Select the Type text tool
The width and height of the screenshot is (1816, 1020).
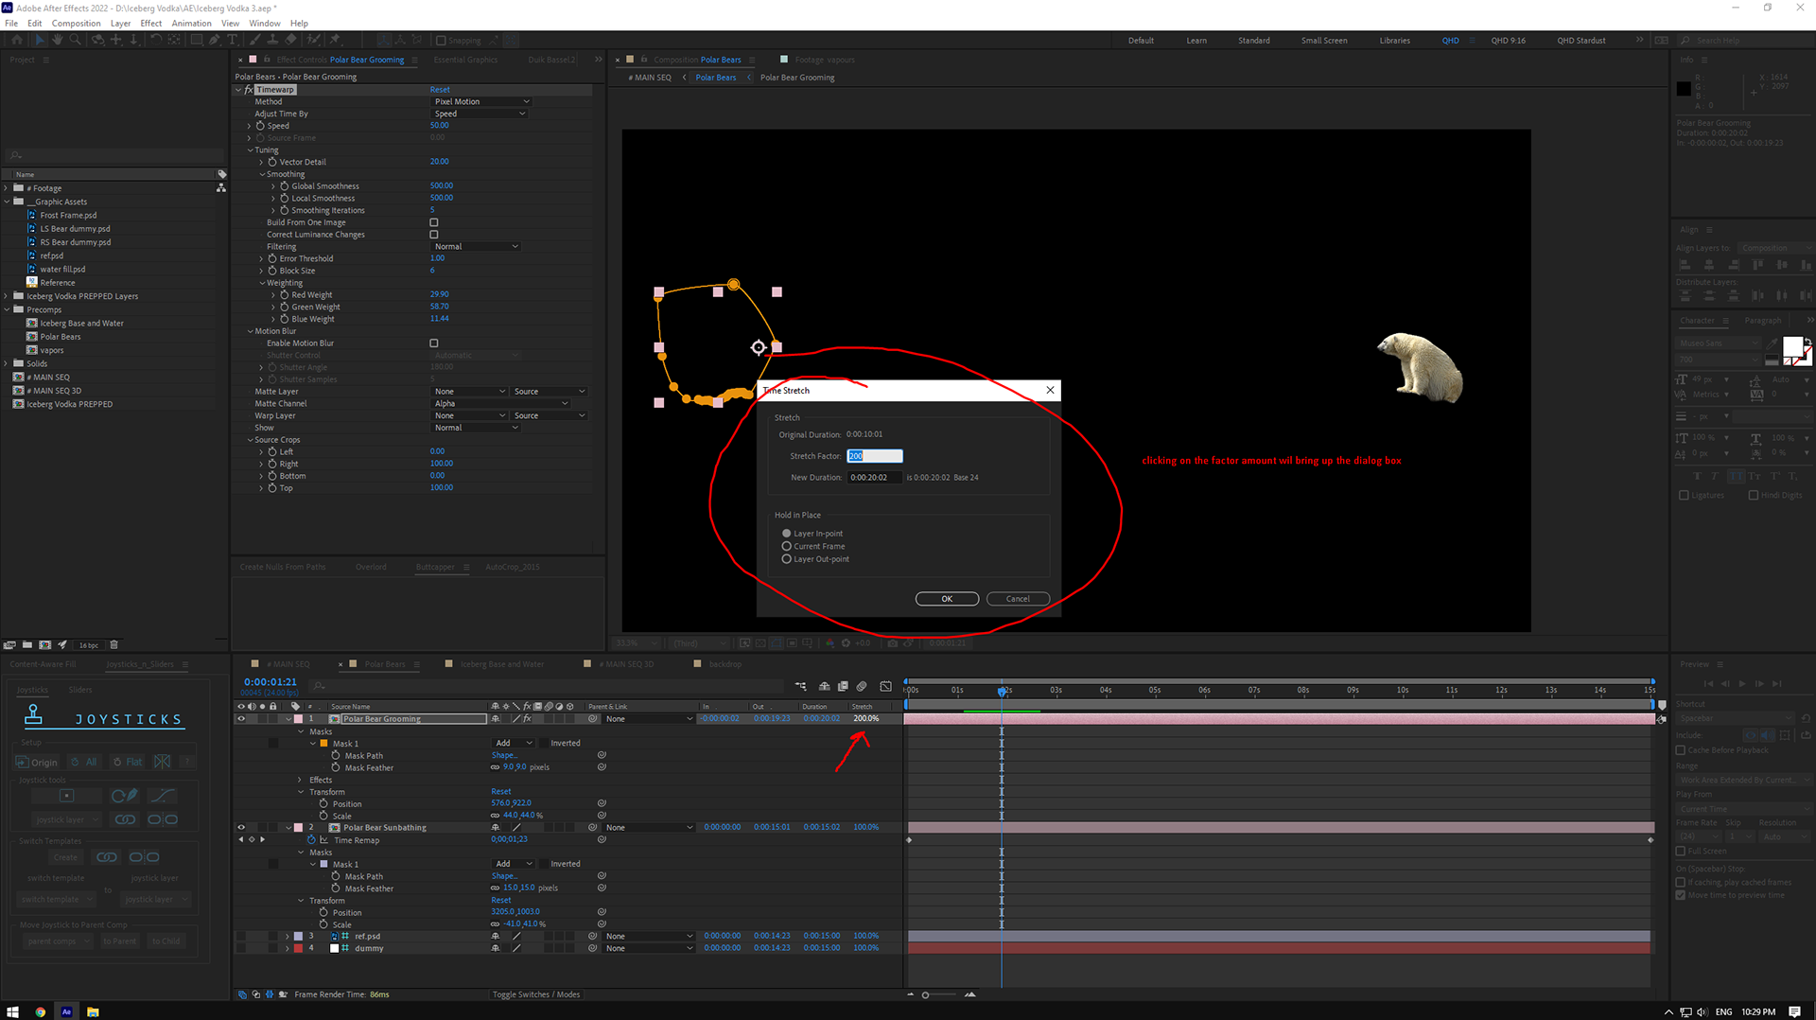[x=232, y=40]
